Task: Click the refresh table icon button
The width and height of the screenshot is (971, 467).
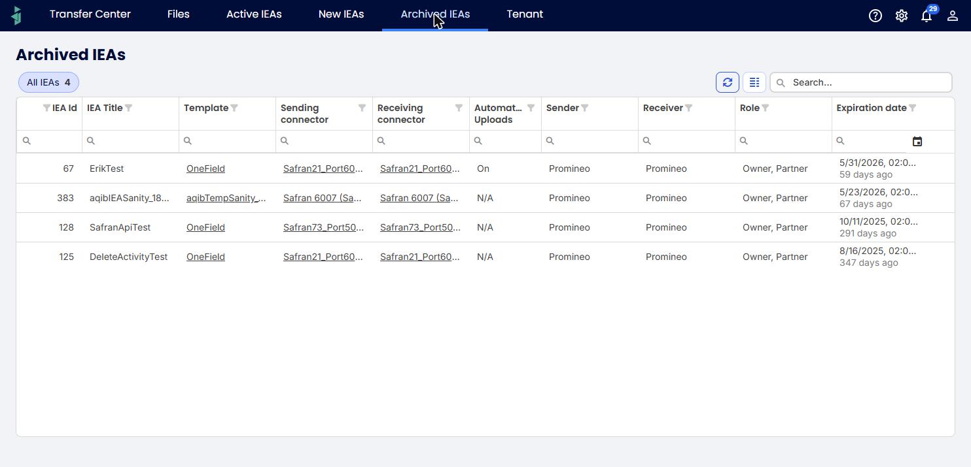Action: (728, 82)
